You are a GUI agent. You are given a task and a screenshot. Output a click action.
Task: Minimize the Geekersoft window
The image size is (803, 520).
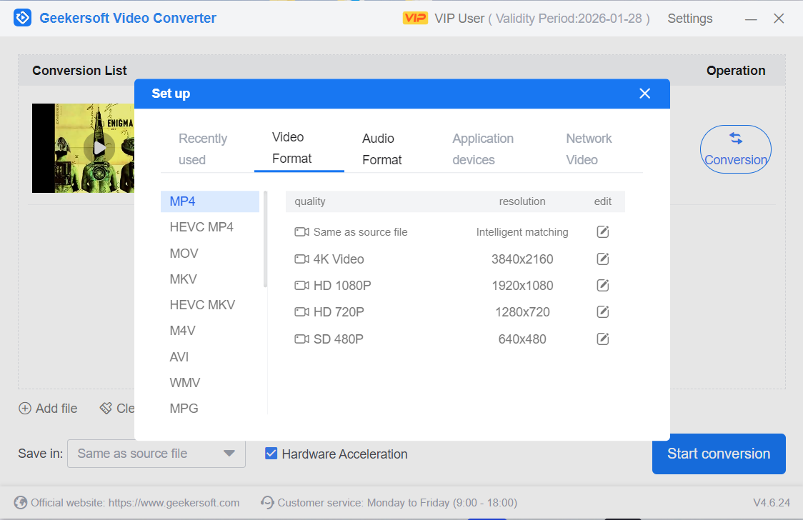(x=751, y=19)
